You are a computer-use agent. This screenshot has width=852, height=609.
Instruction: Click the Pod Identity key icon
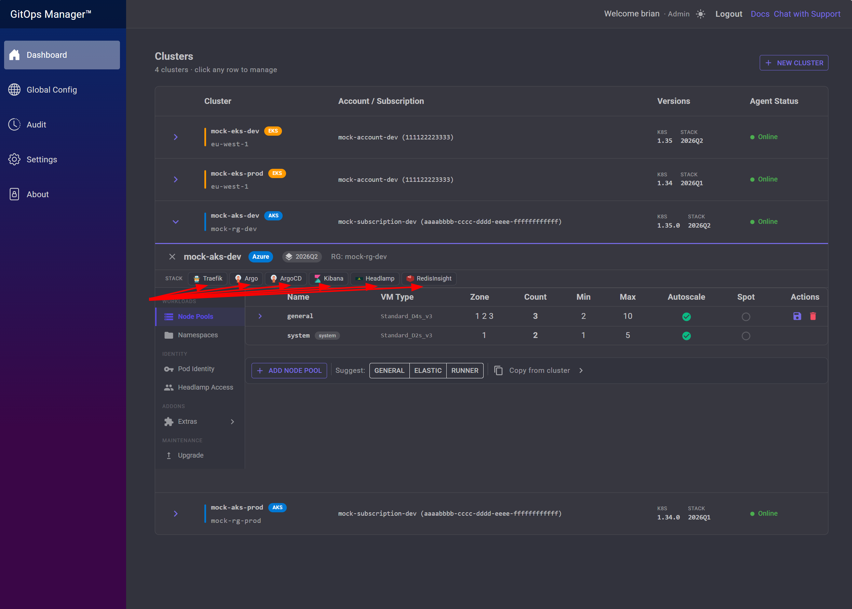click(169, 369)
